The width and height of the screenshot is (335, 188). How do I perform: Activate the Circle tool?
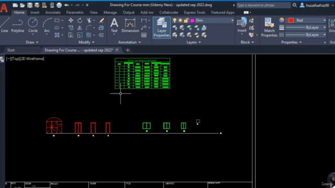tap(32, 25)
